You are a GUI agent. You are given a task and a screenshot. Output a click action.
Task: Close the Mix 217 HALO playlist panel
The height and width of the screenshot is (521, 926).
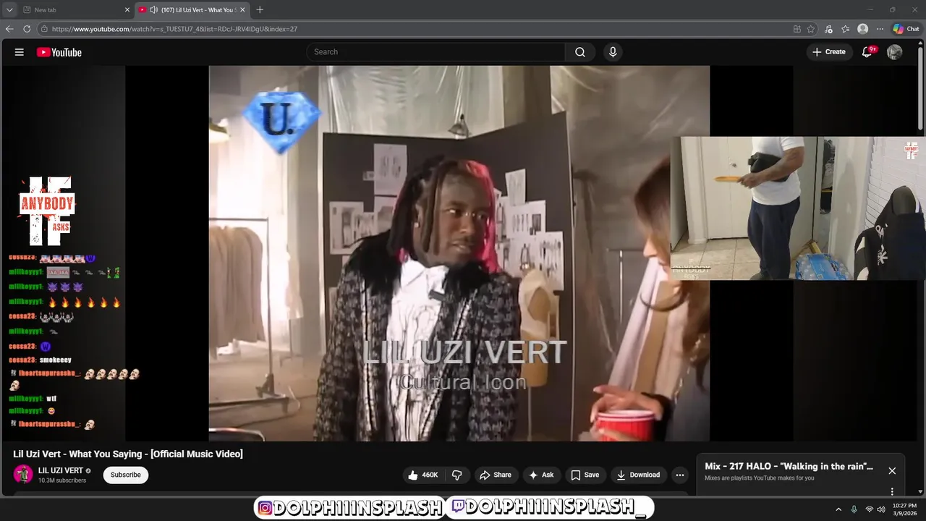pyautogui.click(x=892, y=470)
